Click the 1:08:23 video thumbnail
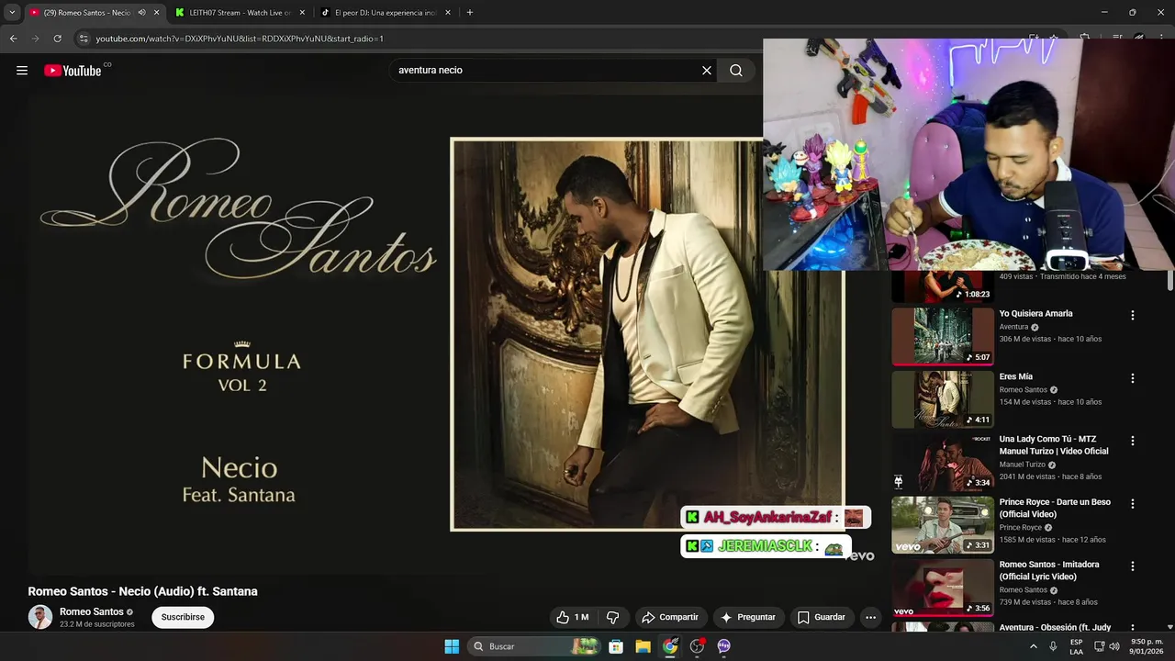1175x661 pixels. pos(943,286)
